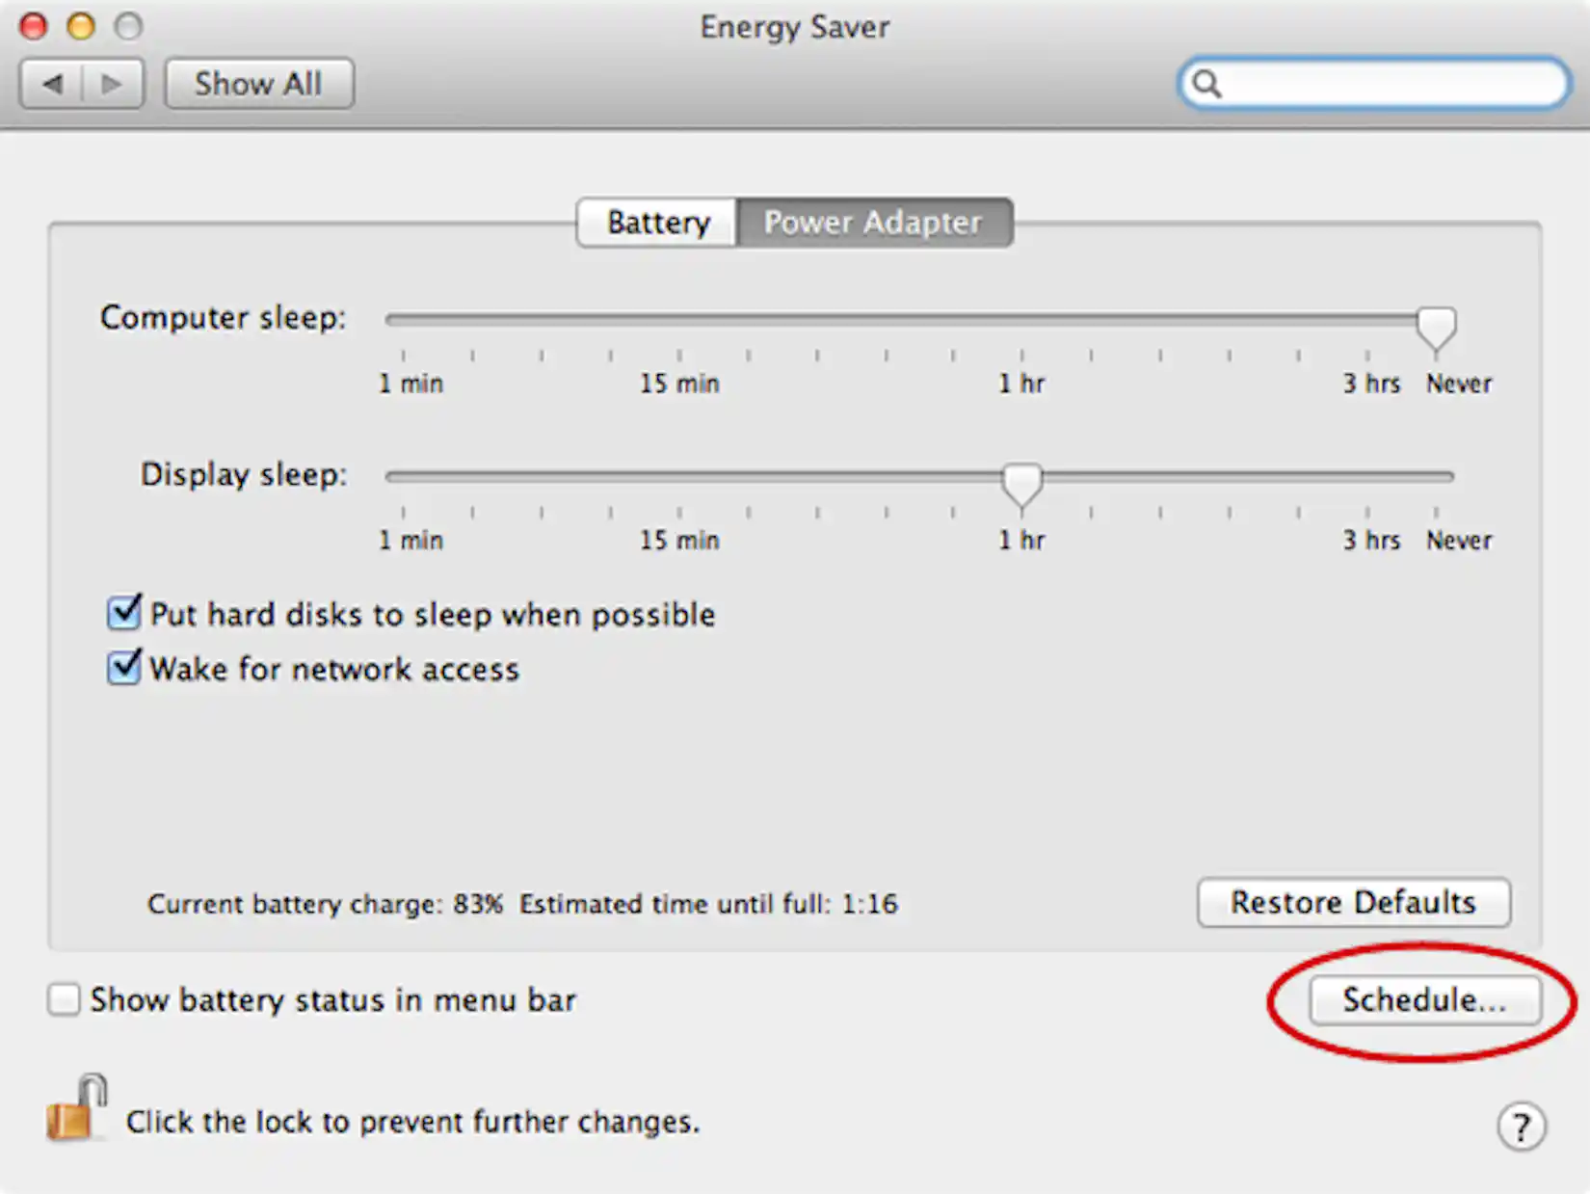Enable "Show battery status in menu bar"
Image resolution: width=1590 pixels, height=1194 pixels.
pos(63,1000)
